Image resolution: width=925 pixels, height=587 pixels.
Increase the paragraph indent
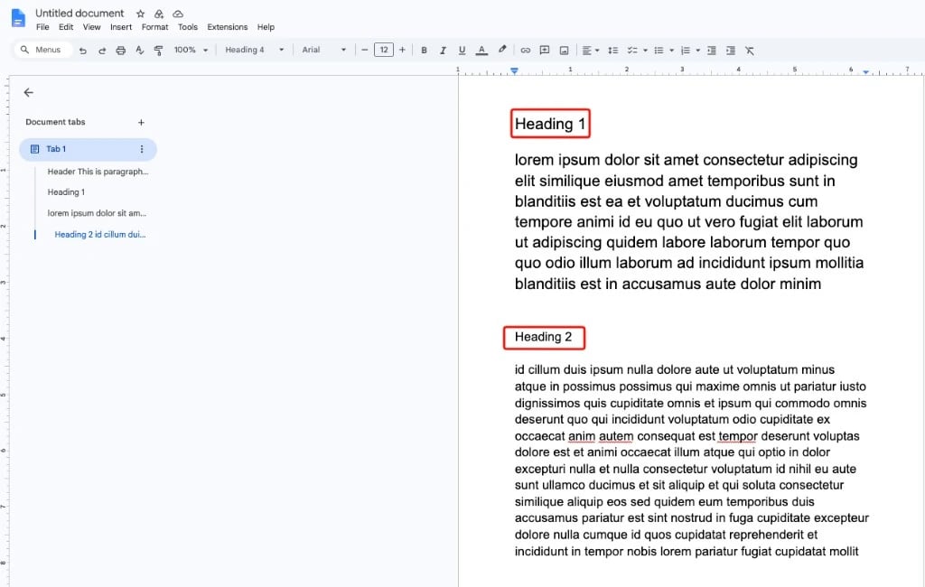[x=730, y=51]
